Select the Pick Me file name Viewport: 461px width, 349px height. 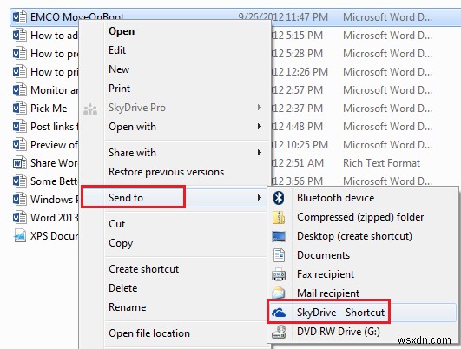49,109
